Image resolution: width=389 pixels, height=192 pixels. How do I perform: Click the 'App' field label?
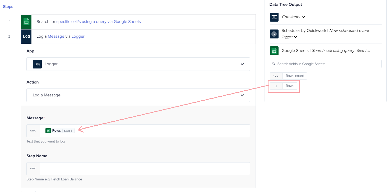pyautogui.click(x=30, y=51)
